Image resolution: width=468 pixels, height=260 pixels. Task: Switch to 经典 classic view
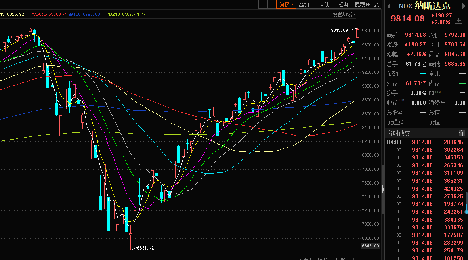pyautogui.click(x=343, y=4)
